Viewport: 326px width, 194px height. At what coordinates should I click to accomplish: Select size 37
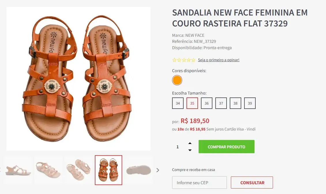click(x=221, y=103)
